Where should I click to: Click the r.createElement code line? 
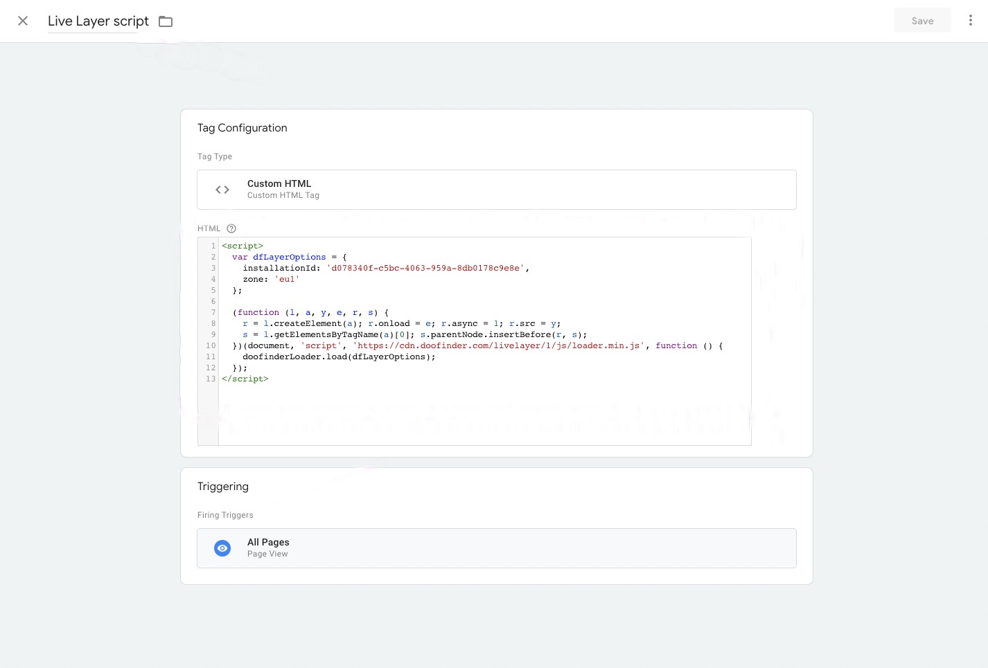[402, 323]
